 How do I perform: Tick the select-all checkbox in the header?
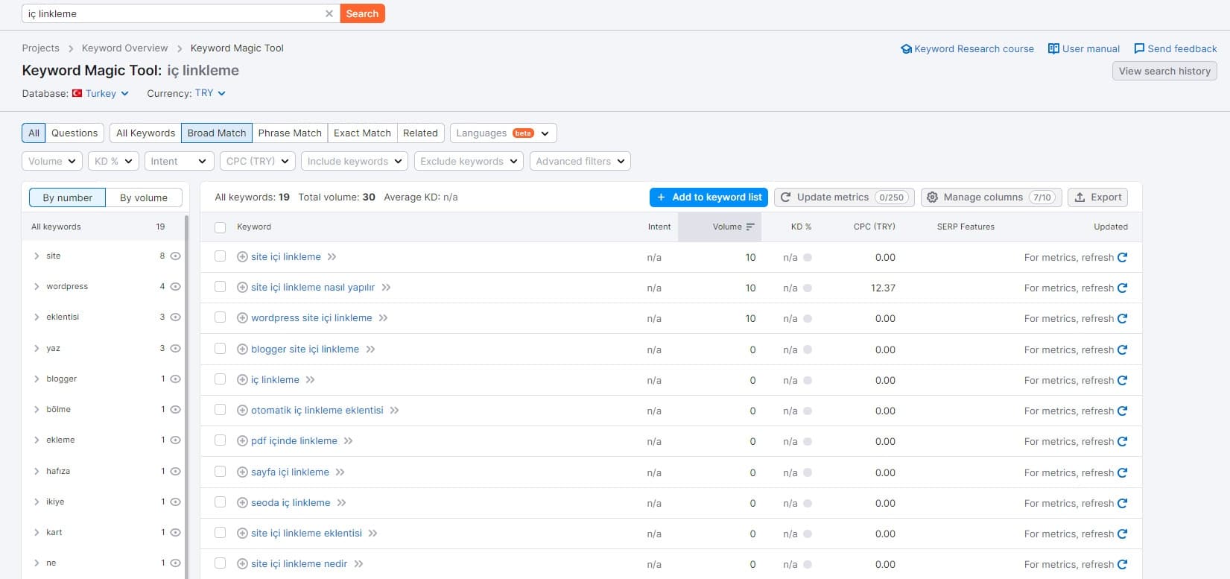pos(220,227)
